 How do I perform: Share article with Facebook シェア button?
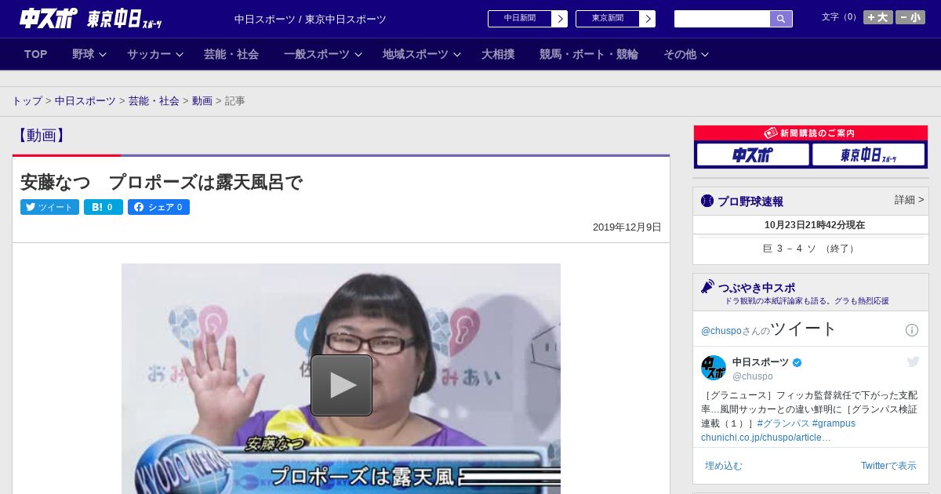pos(158,207)
